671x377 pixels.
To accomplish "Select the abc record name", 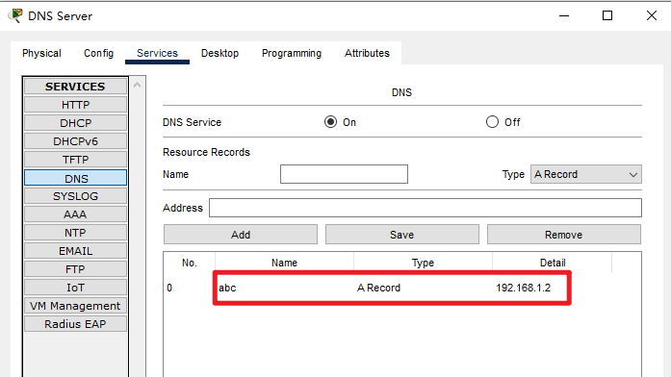I will pos(227,288).
